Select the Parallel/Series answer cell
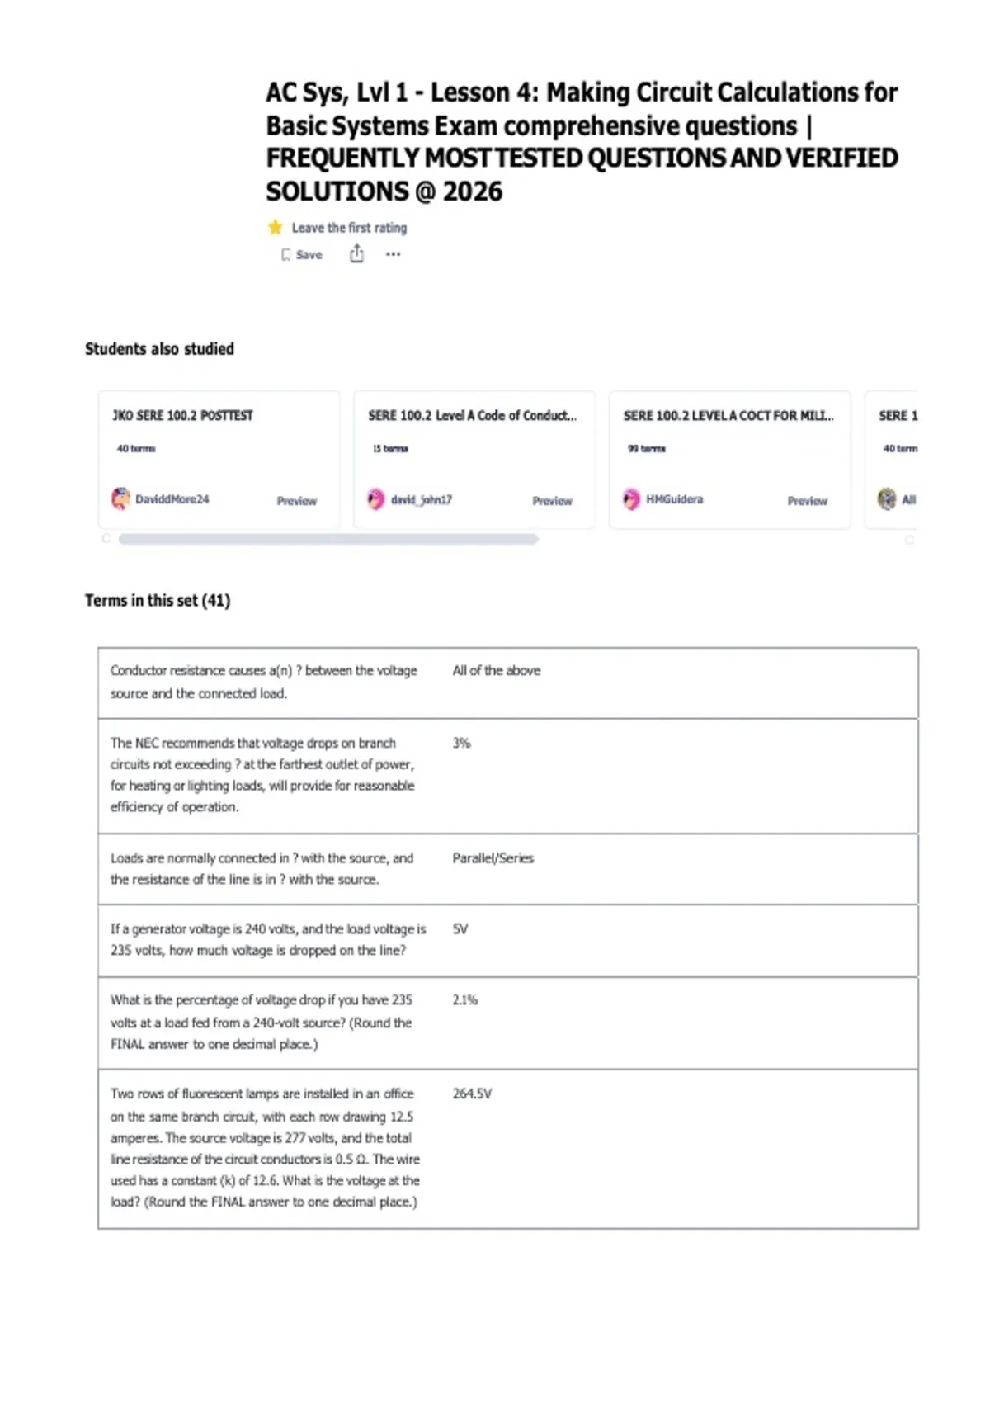Image resolution: width=990 pixels, height=1403 pixels. pos(493,858)
